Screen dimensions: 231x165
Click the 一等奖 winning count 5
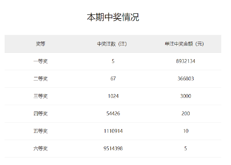pos(113,61)
